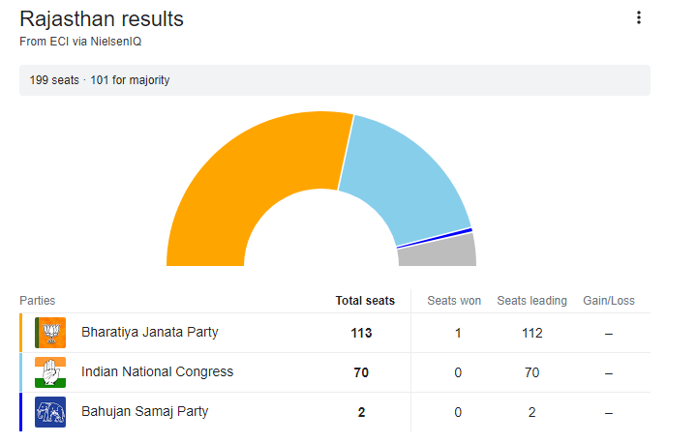This screenshot has width=697, height=443.
Task: Click BJP total seats value 113
Action: [x=361, y=333]
